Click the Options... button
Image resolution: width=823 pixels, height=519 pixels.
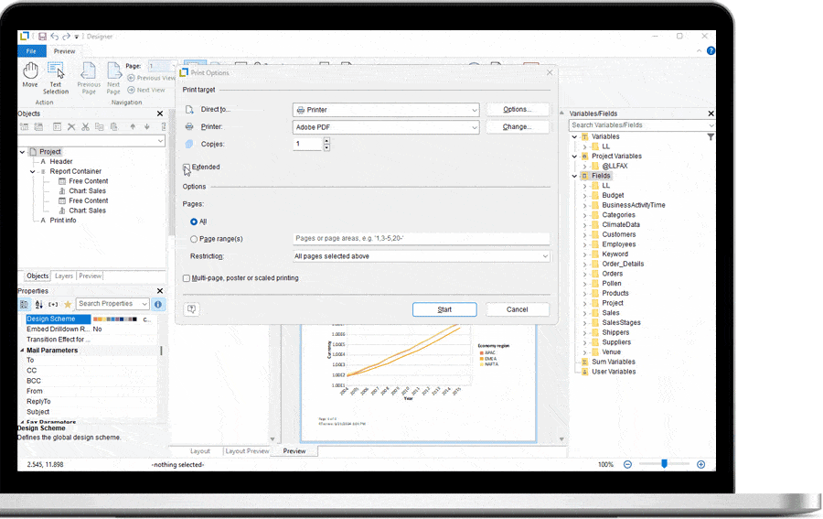click(518, 109)
